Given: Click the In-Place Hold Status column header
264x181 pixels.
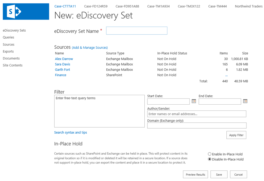Looking at the screenshot, I should (x=172, y=53).
